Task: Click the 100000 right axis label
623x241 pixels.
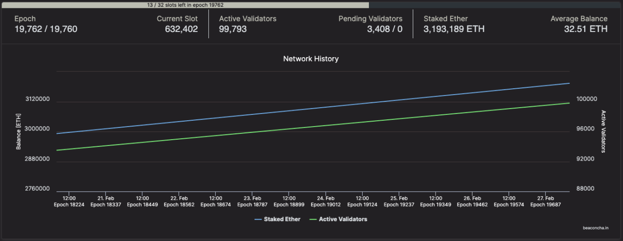Action: pyautogui.click(x=586, y=99)
